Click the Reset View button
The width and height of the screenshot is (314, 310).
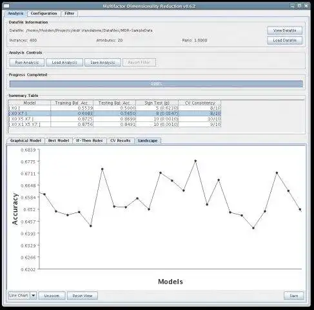coord(83,296)
